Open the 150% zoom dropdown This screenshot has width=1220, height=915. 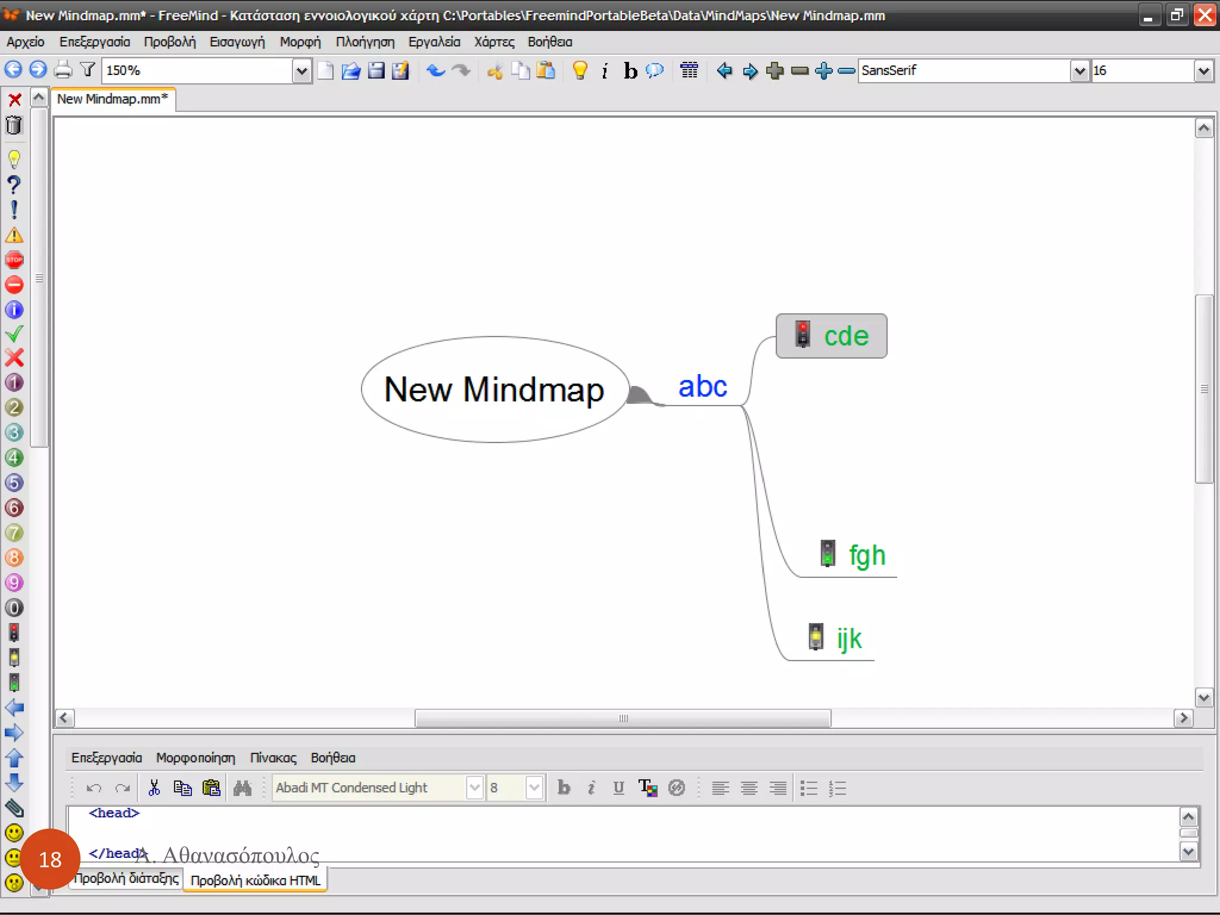pyautogui.click(x=301, y=71)
